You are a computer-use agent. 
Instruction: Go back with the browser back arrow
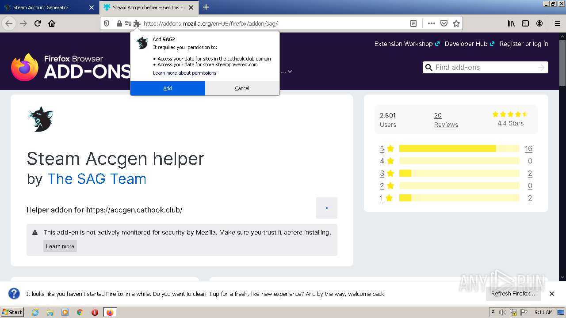9,23
